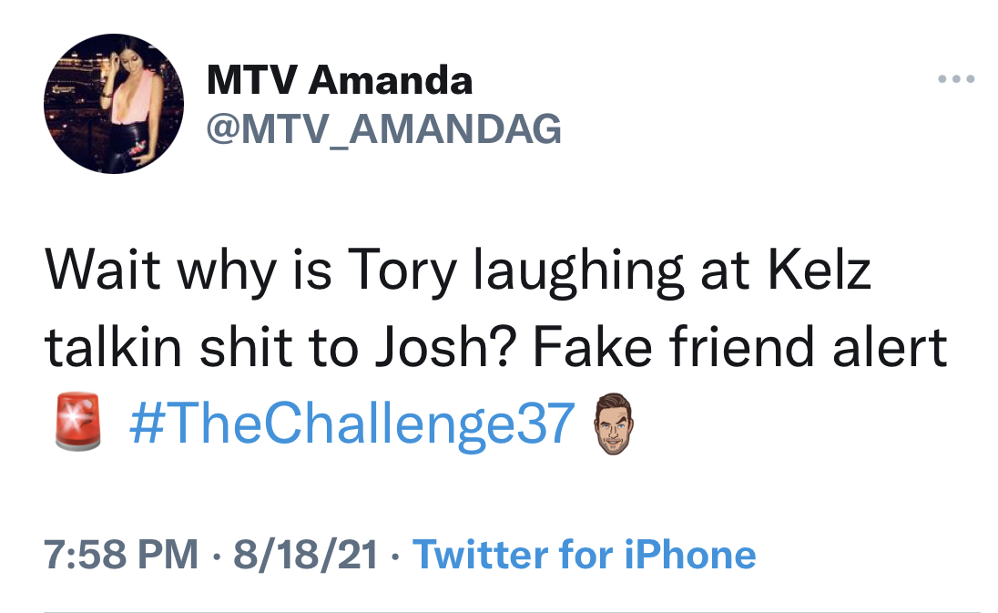
Task: Click the red siren emoji
Action: tap(77, 422)
